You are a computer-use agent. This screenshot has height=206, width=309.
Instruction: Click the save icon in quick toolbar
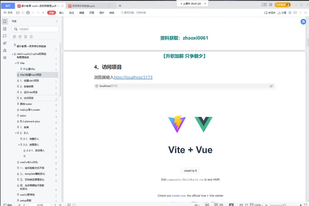tap(23, 13)
